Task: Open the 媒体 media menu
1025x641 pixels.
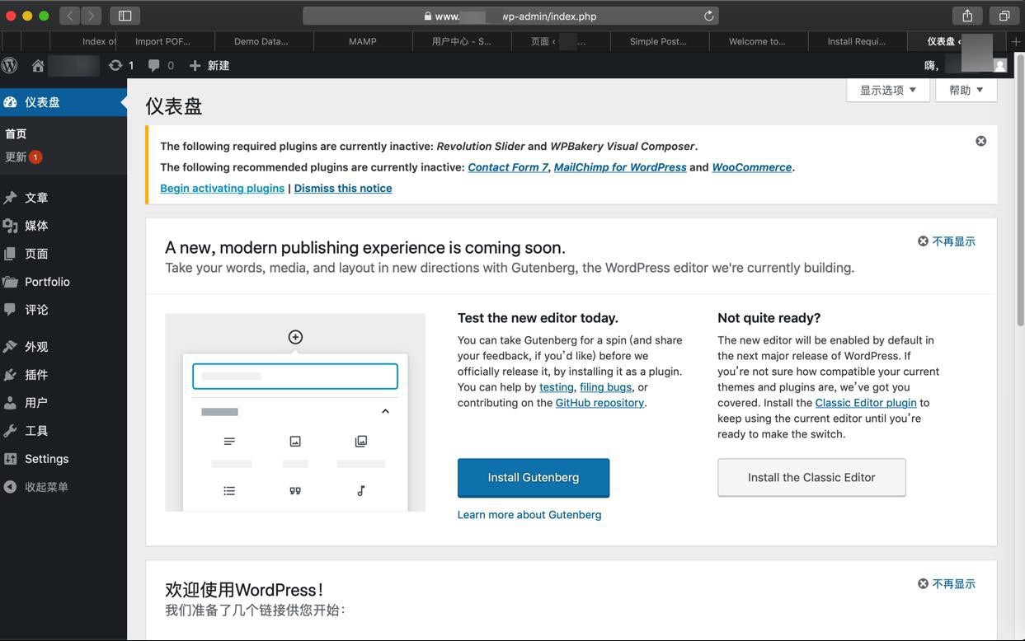Action: (63, 226)
